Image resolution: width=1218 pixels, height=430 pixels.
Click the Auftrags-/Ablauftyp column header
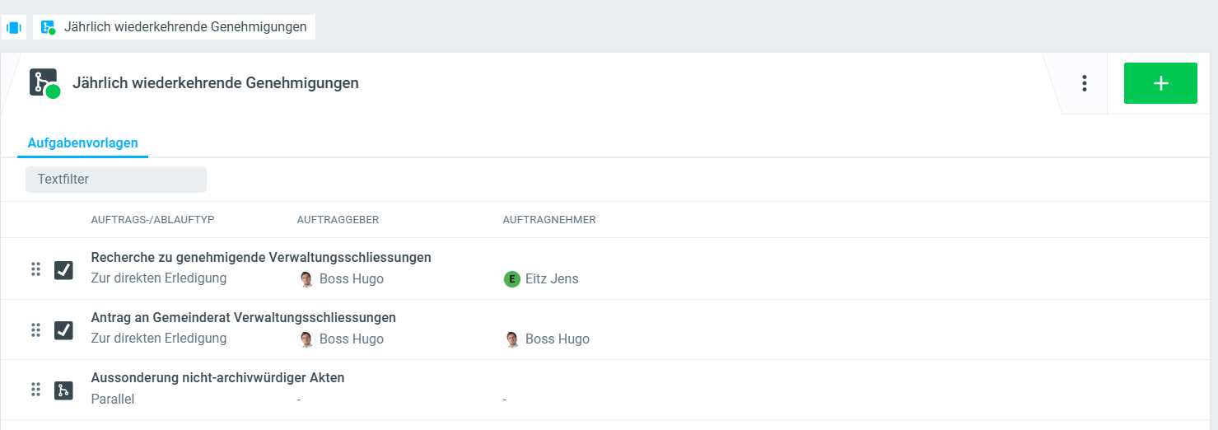pos(152,220)
